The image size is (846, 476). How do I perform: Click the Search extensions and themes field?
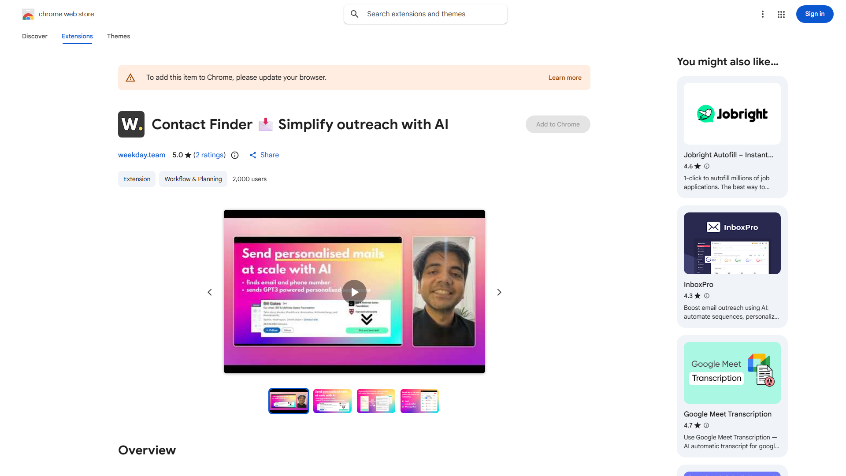click(426, 14)
